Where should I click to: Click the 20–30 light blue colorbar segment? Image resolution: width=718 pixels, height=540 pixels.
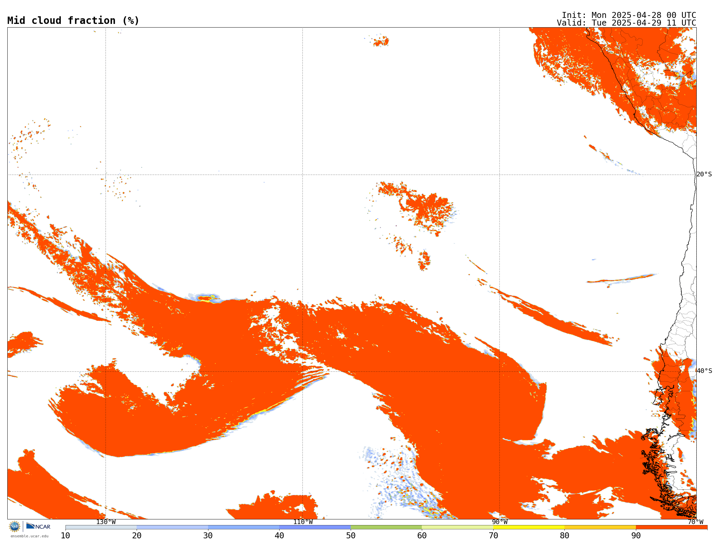(172, 527)
